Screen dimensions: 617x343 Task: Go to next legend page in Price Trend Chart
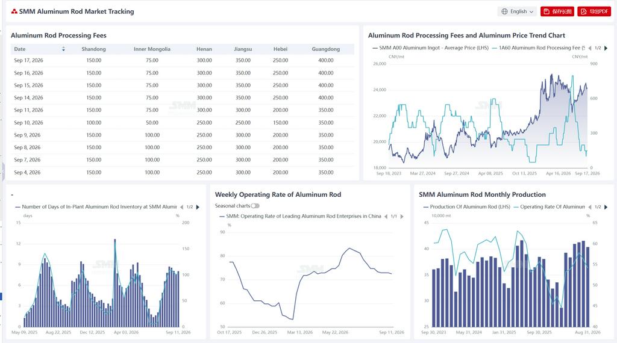click(x=606, y=48)
